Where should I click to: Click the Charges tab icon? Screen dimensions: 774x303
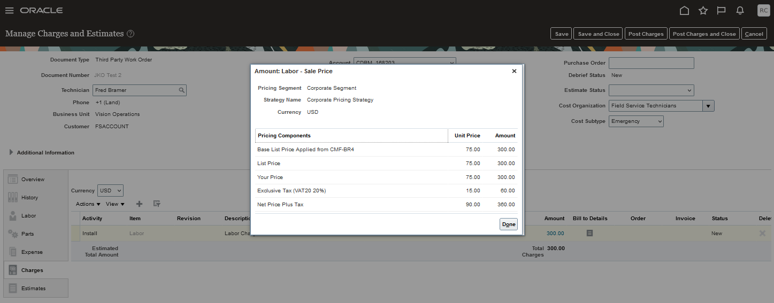coord(13,270)
